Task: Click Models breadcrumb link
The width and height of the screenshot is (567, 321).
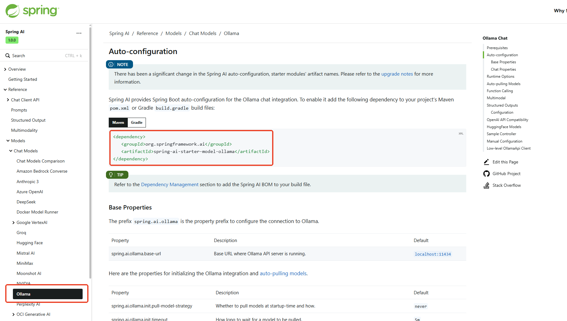Action: tap(174, 33)
